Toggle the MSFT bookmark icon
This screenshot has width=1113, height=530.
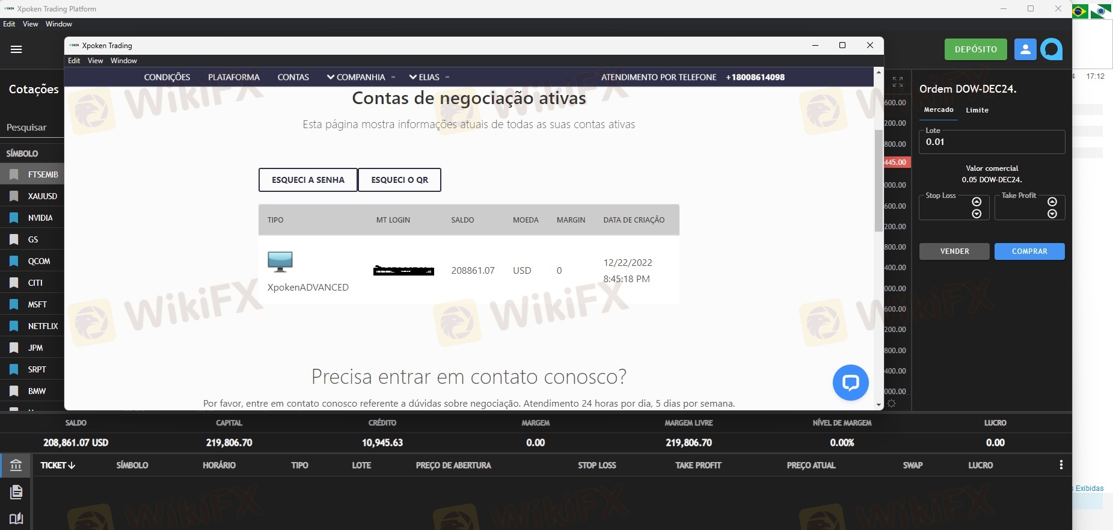(x=14, y=304)
